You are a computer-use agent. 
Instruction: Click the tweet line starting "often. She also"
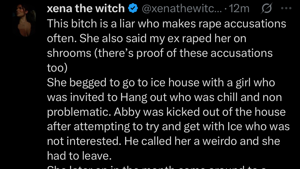(x=146, y=39)
